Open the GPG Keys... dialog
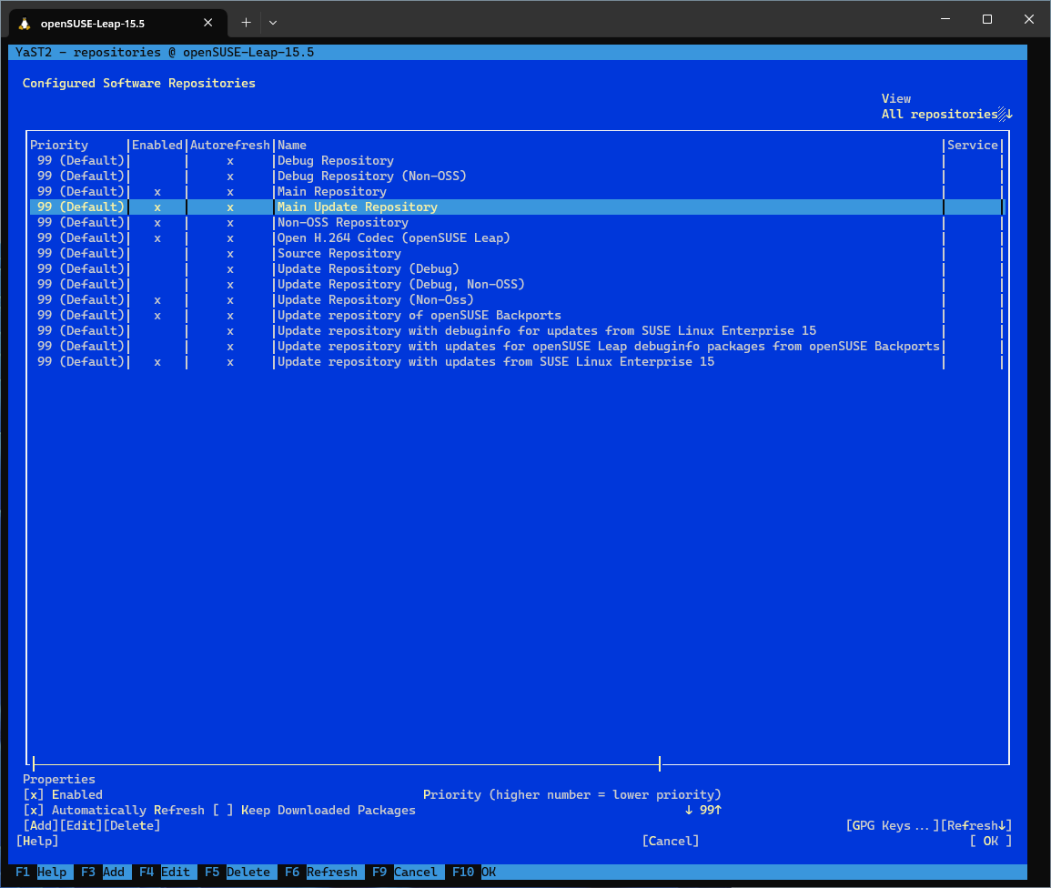Image resolution: width=1051 pixels, height=888 pixels. (893, 825)
